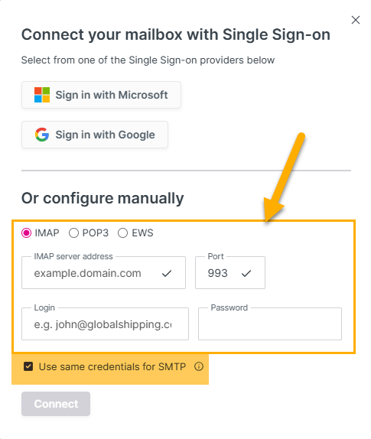Click the Password input field
Image resolution: width=371 pixels, height=439 pixels.
point(270,324)
